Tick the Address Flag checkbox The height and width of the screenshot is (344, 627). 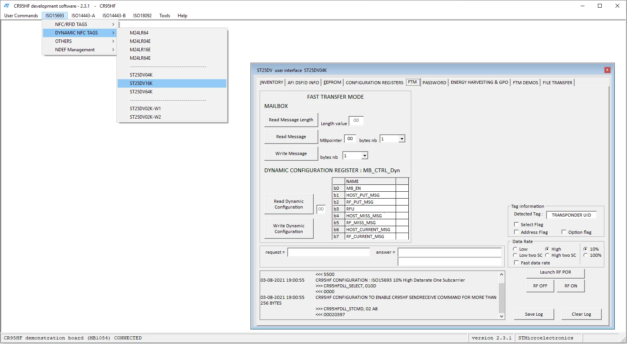516,232
